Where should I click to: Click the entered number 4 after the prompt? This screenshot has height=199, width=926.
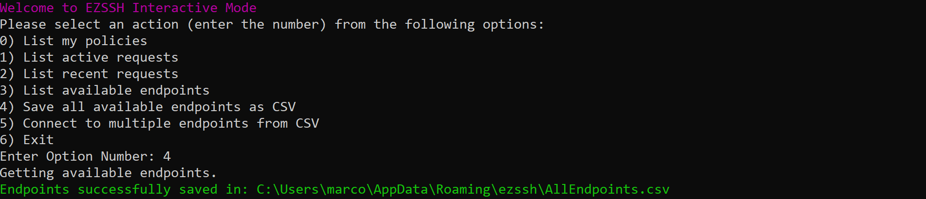click(x=167, y=156)
